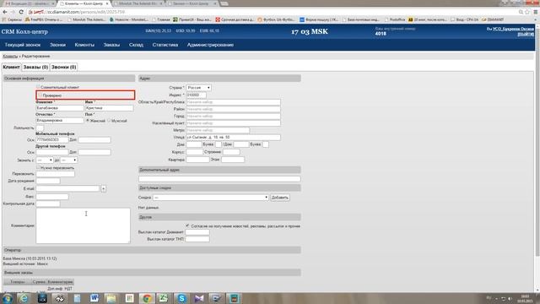
Task: Open Excel from the taskbar
Action: point(164,298)
